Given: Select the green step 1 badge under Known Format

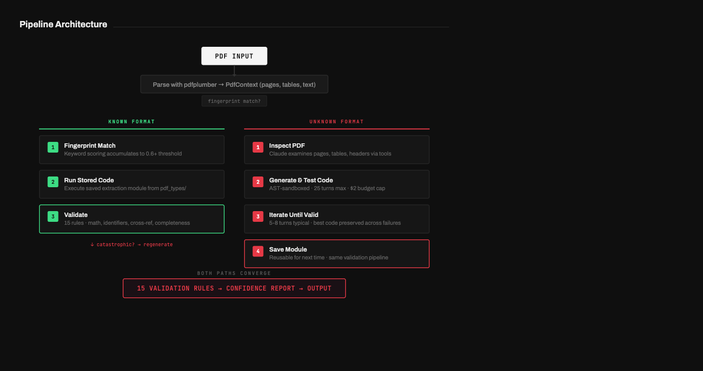Looking at the screenshot, I should (x=53, y=147).
